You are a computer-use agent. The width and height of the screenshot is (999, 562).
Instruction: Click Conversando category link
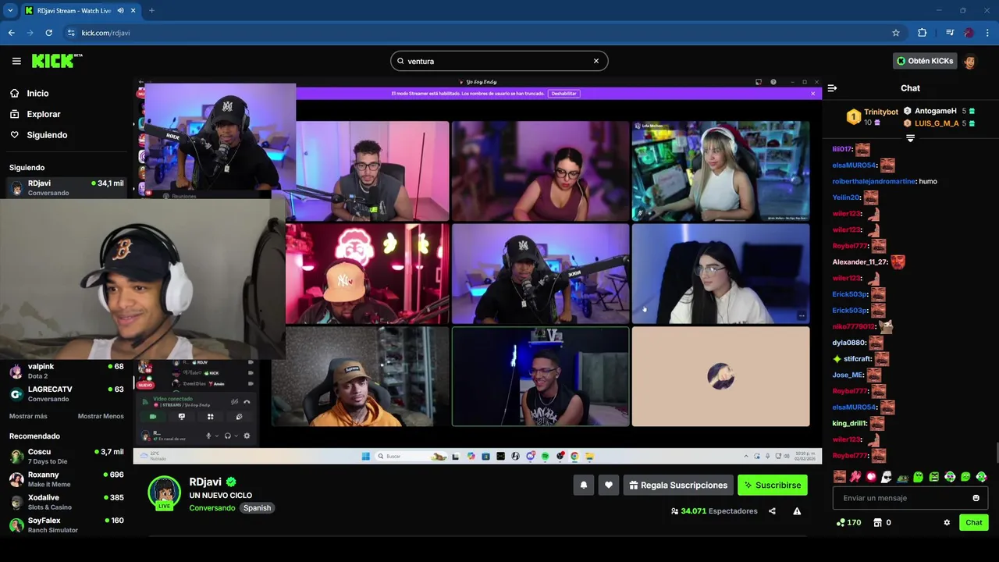pos(212,508)
